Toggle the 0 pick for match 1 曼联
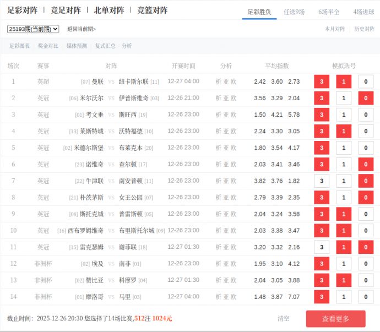Viewport: 380px width, 332px height. (x=365, y=82)
